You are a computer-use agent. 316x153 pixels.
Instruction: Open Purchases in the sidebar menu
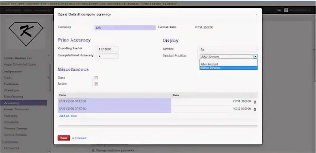coord(11,84)
